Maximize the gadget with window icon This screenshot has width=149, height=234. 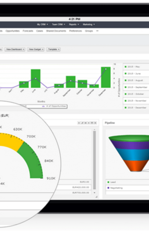[x=92, y=123]
